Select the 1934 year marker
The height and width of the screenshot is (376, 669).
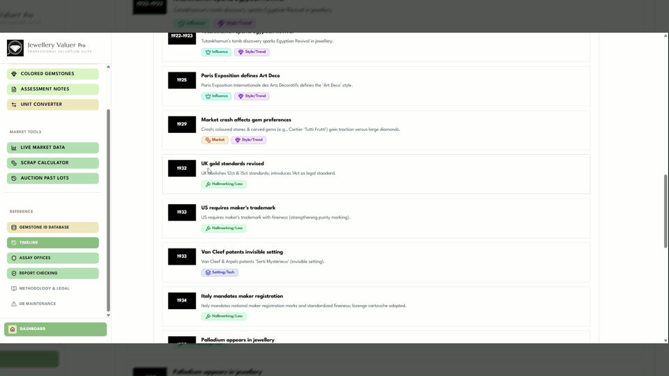(x=182, y=301)
